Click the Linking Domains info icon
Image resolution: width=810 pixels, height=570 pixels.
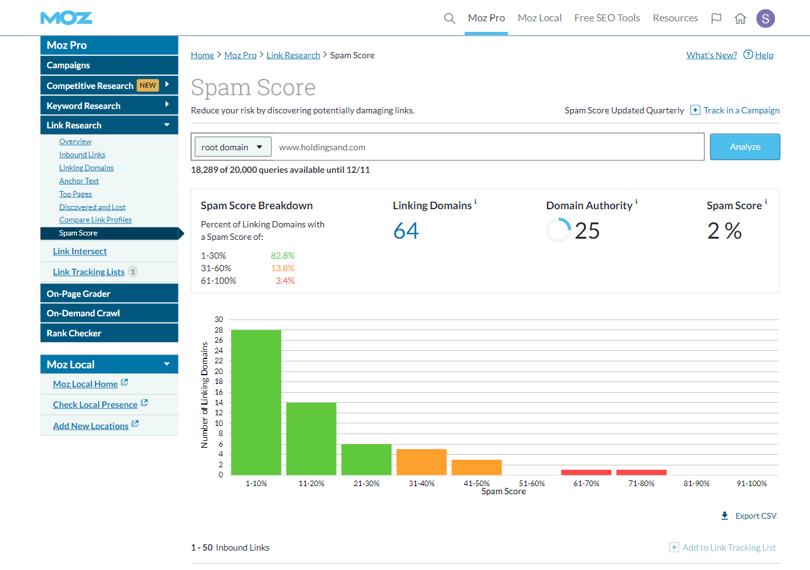click(475, 202)
